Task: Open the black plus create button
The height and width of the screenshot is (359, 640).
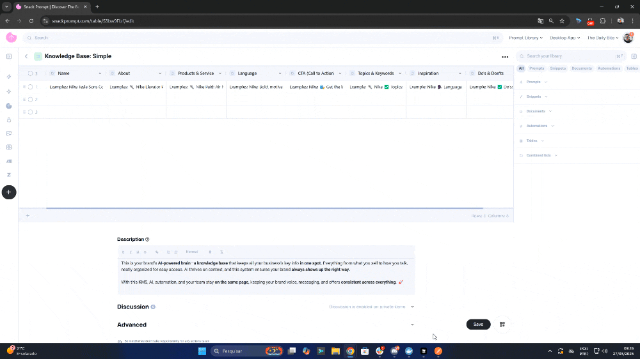Action: (x=9, y=192)
